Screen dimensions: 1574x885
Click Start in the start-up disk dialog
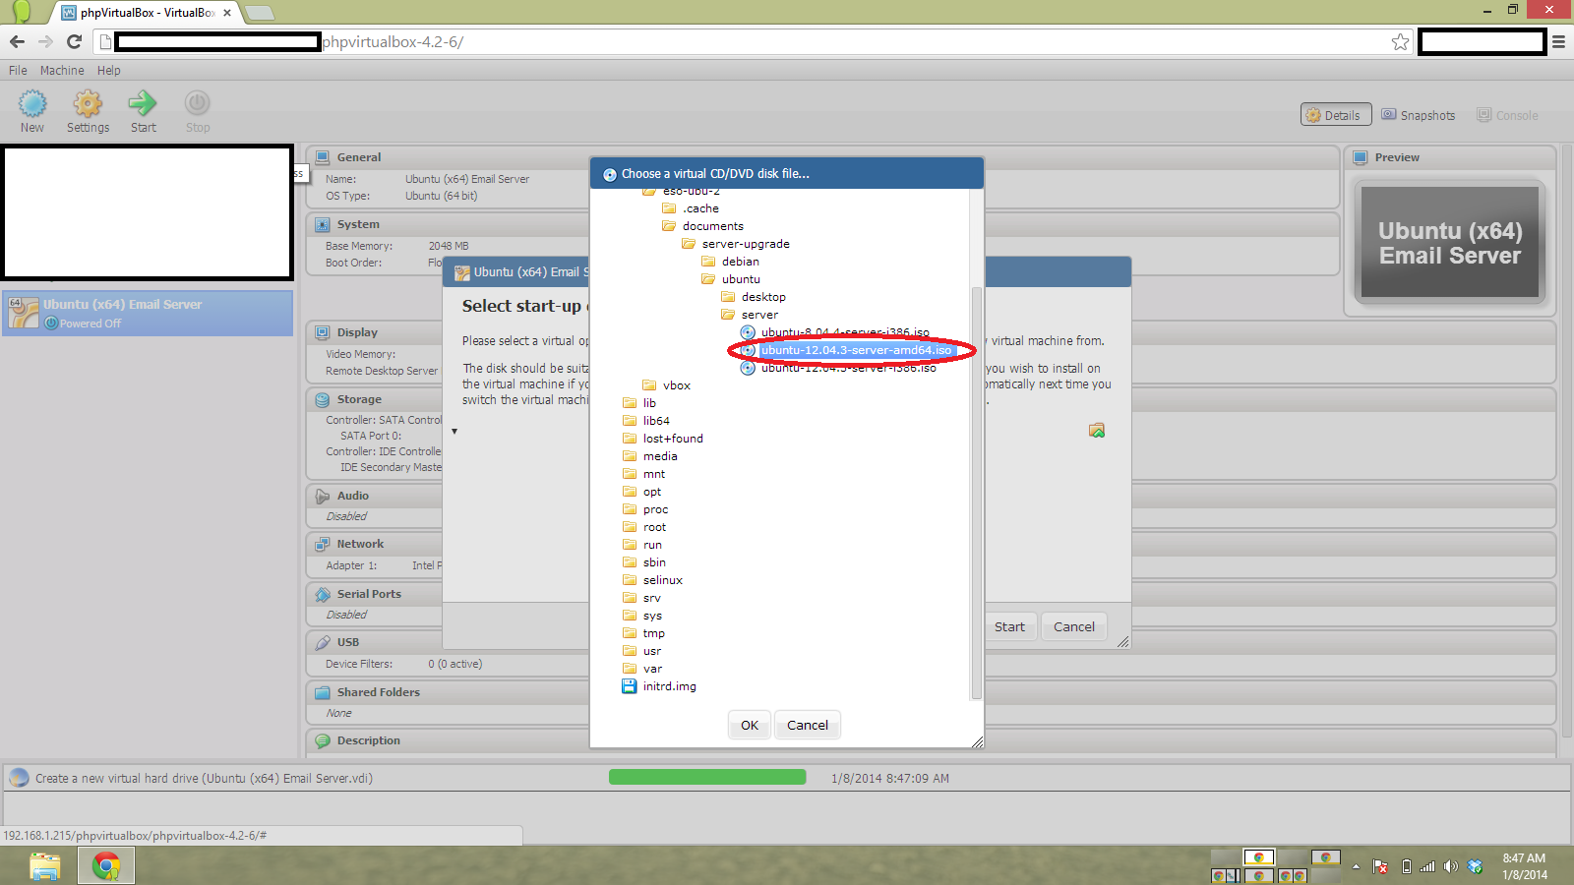point(1009,626)
